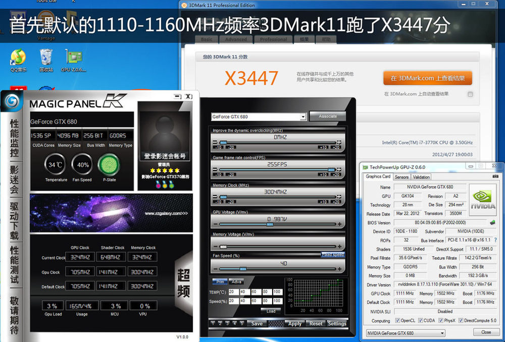Screen dimensions: 505x342
Task: Toggle PhysX checkbox in GPU-Z
Action: coord(441,320)
